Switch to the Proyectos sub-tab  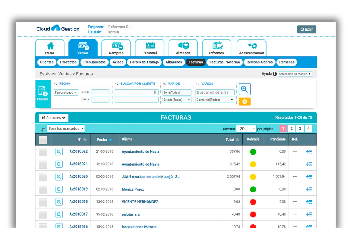pyautogui.click(x=68, y=62)
